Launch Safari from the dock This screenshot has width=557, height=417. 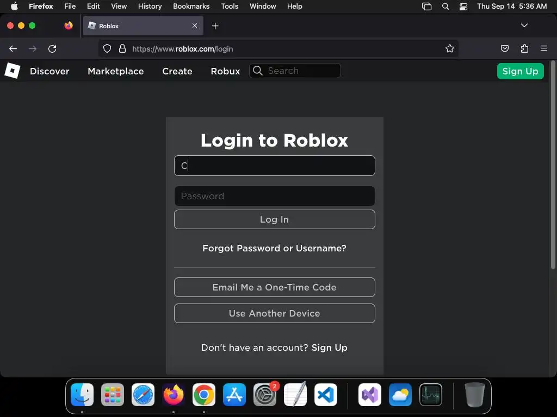[143, 395]
